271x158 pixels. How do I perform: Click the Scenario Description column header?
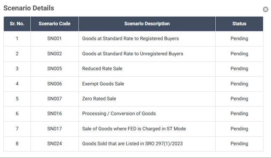(147, 24)
